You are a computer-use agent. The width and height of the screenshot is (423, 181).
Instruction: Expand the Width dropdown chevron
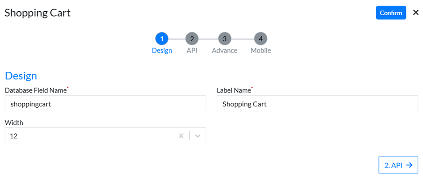click(198, 136)
